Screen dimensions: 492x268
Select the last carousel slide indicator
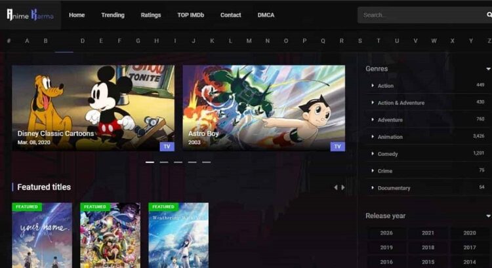tap(207, 163)
